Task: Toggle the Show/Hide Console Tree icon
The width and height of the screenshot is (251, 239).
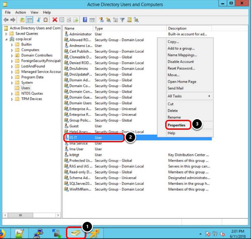Action: pyautogui.click(x=29, y=20)
